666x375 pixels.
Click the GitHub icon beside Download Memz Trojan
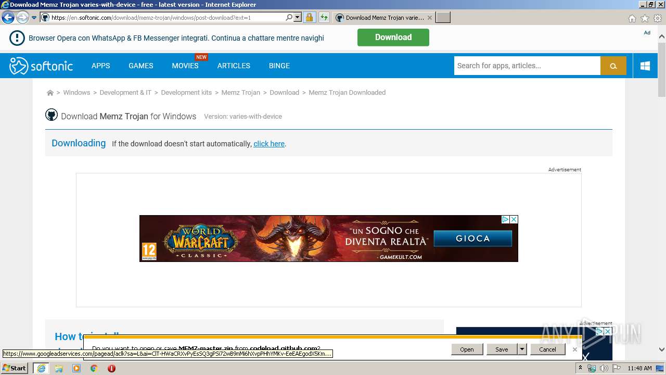pos(51,115)
